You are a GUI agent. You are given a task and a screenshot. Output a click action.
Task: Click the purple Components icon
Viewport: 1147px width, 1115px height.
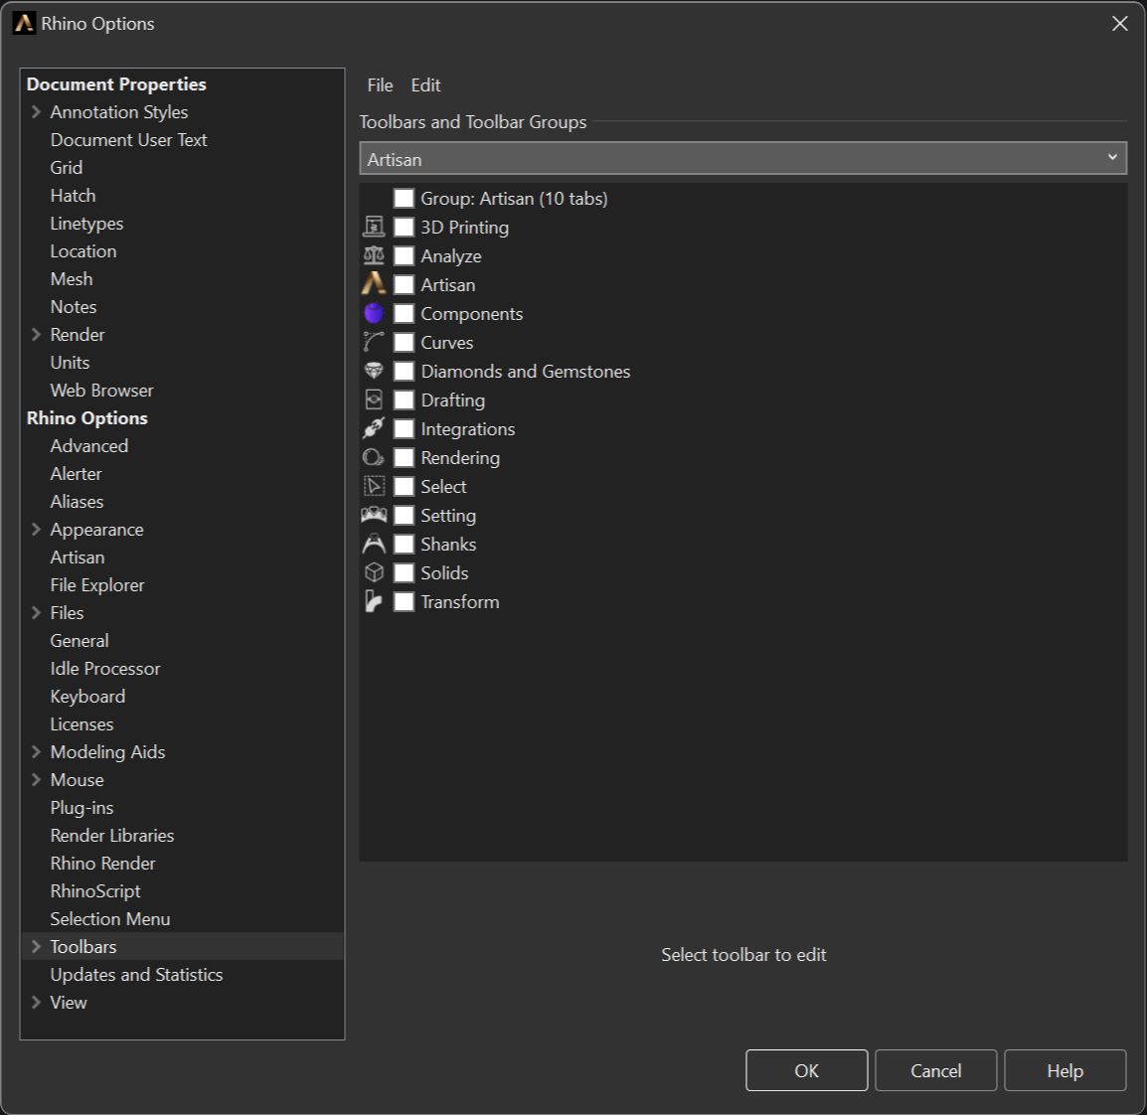(x=374, y=313)
